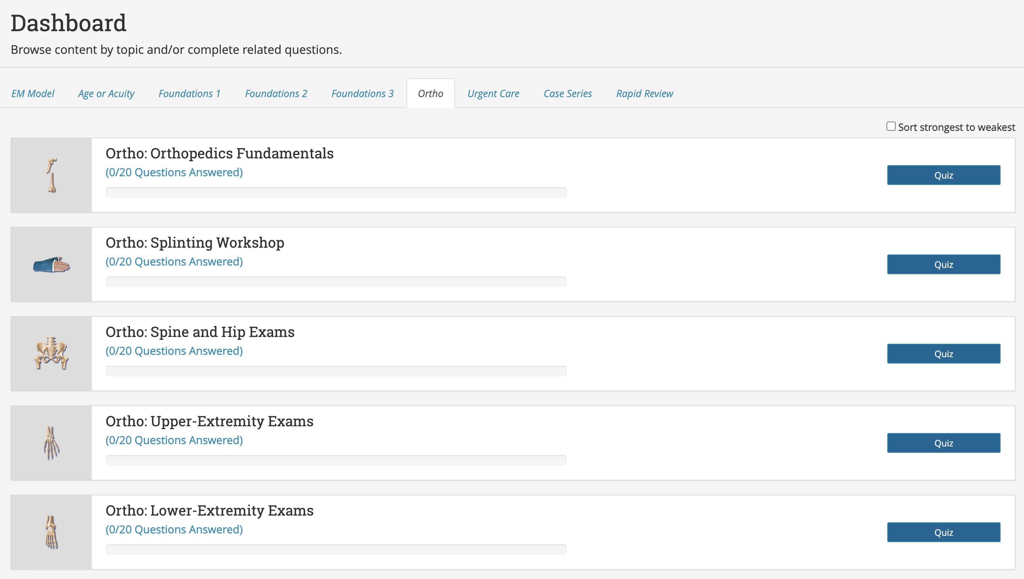
Task: Click Quiz for Splinting Workshop
Action: [943, 265]
